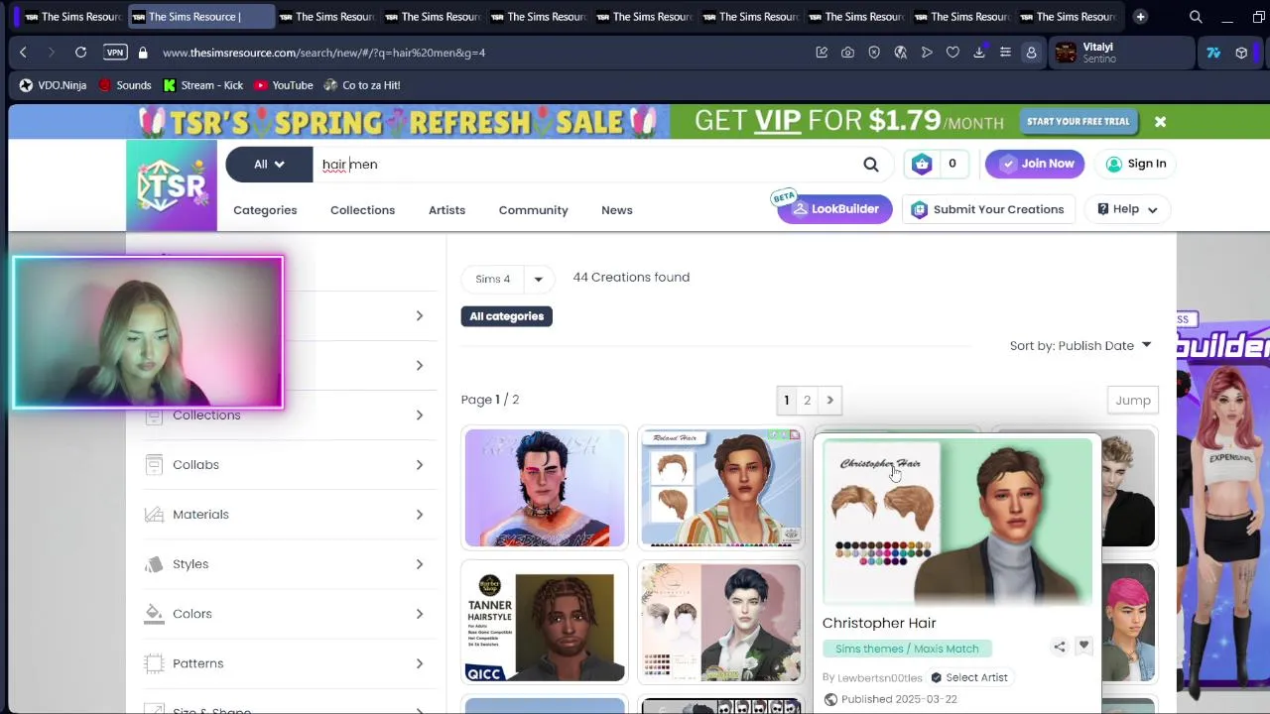Click the site padlock icon in the address bar
Viewport: 1270px width, 714px height.
143,53
